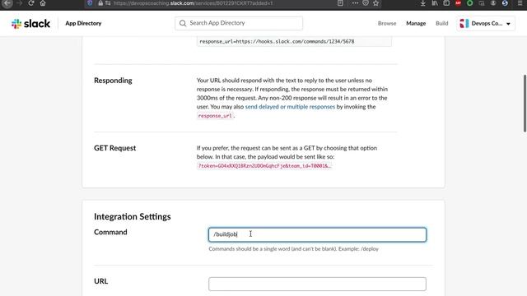Screen dimensions: 527x296
Task: Bookmark this page with the star icon
Action: pyautogui.click(x=375, y=3)
